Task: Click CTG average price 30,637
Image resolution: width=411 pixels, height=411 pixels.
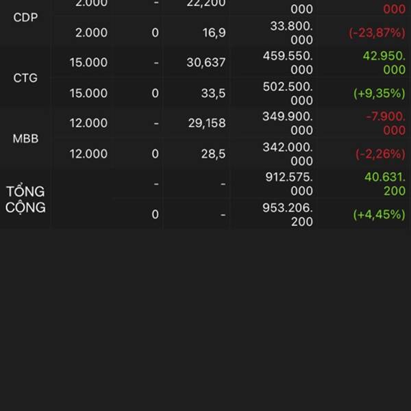Action: coord(206,62)
